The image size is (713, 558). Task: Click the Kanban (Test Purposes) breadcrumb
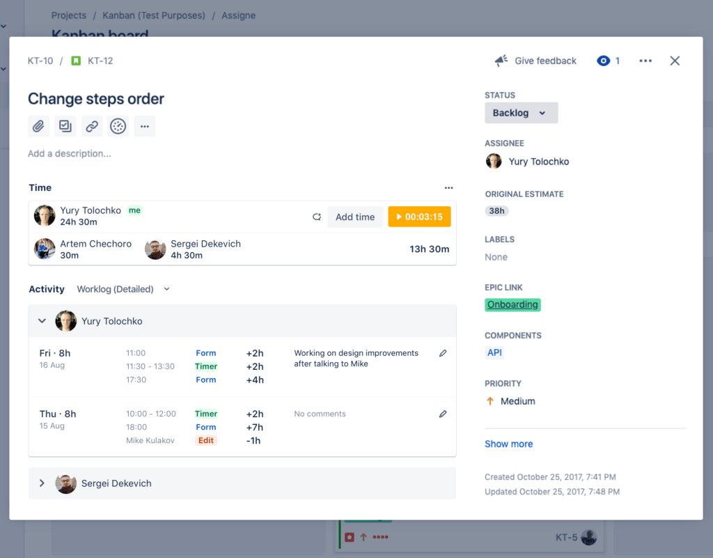click(x=153, y=15)
